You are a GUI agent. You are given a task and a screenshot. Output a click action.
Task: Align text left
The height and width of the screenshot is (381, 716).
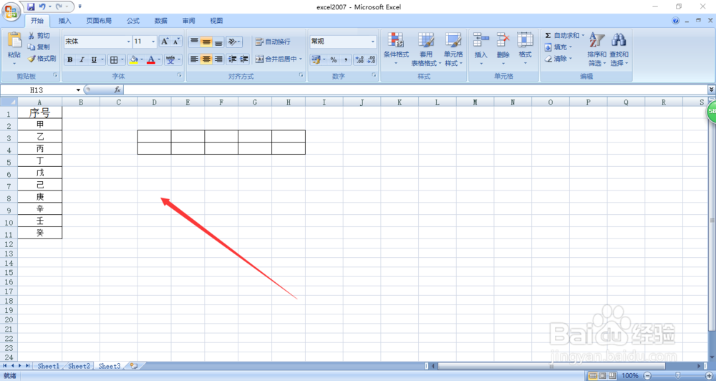point(194,59)
